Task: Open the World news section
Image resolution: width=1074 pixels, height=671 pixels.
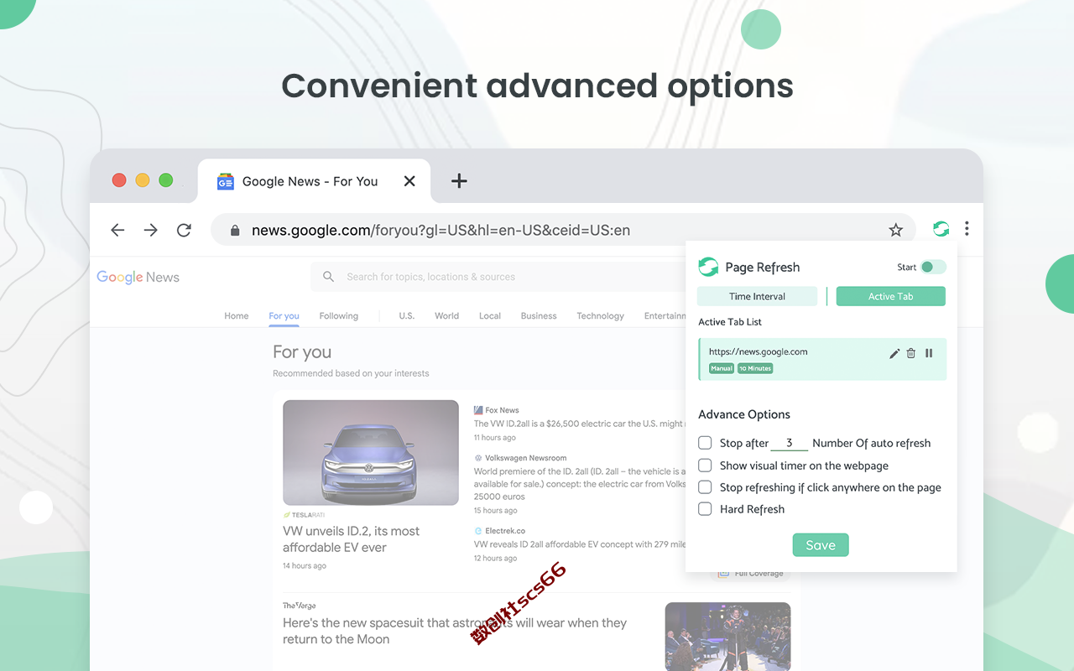Action: coord(446,316)
